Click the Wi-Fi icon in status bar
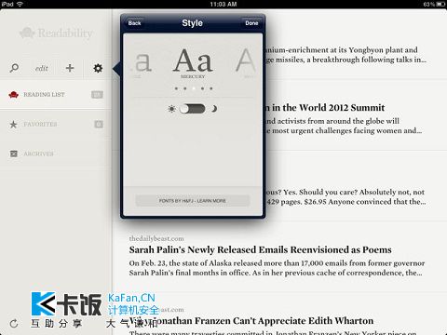The image size is (447, 335). point(20,4)
